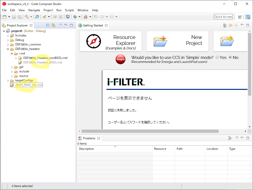
Task: Click the New Project tile
Action: [x=177, y=41]
